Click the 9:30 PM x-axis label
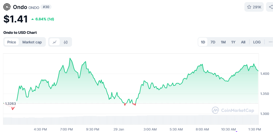273x132 pixels. click(x=93, y=129)
